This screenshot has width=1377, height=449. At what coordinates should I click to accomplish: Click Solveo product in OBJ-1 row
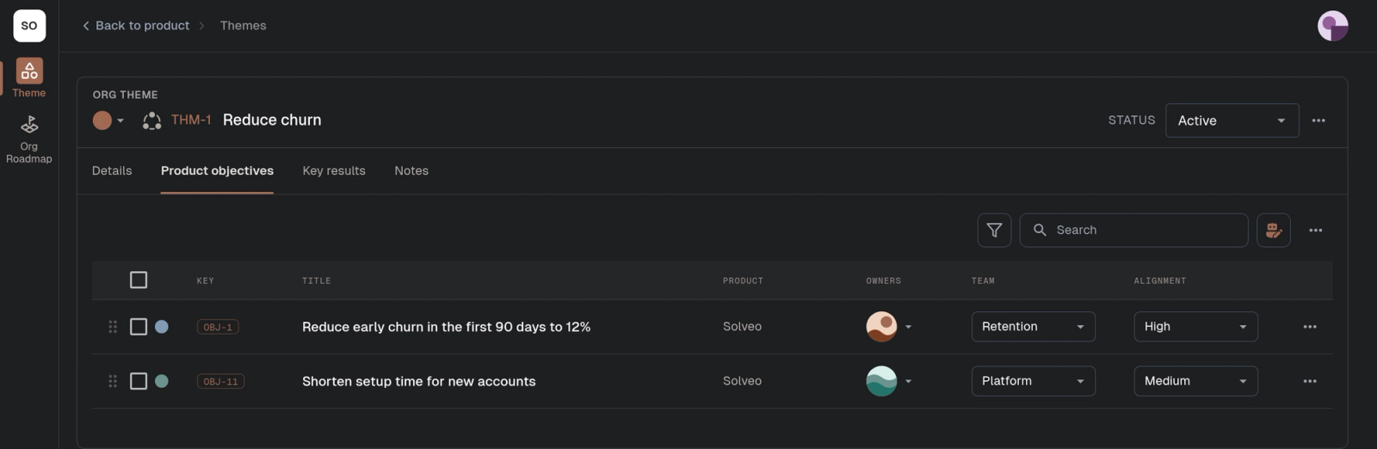pos(742,327)
